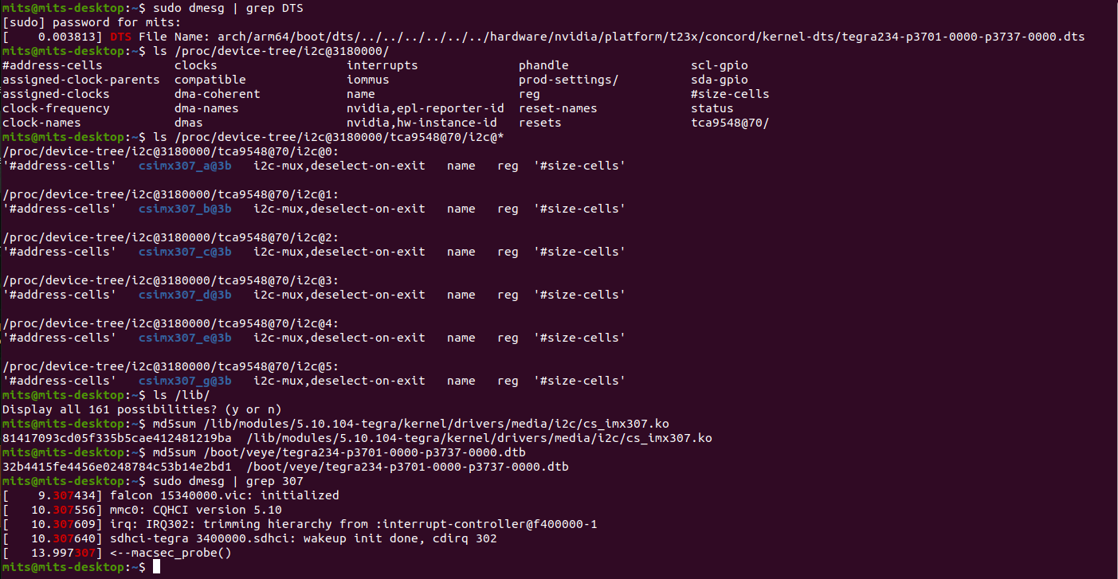Click the tca9548@70/ directory entry
Screen dimensions: 1118x579
[x=729, y=123]
